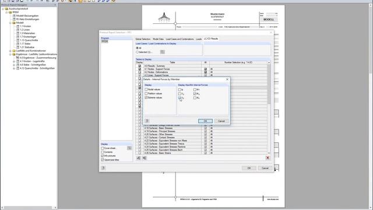Select the Selected LCs radio button
Image resolution: width=373 pixels, height=210 pixels.
point(138,52)
